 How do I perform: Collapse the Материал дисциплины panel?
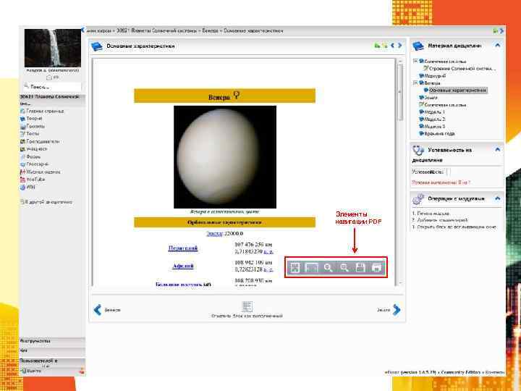tap(497, 45)
